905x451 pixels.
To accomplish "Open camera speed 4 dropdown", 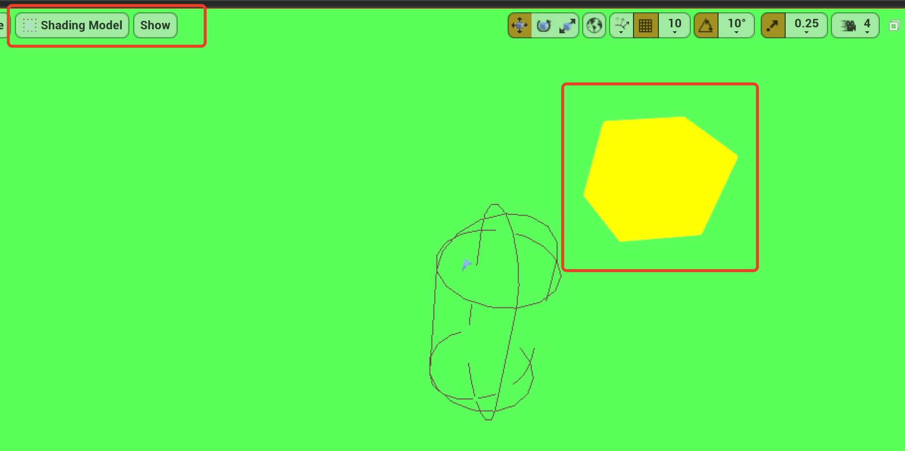I will tap(855, 25).
